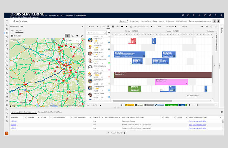Toggle Jake Taylor map pin
The image size is (228, 148).
pyautogui.click(x=109, y=77)
